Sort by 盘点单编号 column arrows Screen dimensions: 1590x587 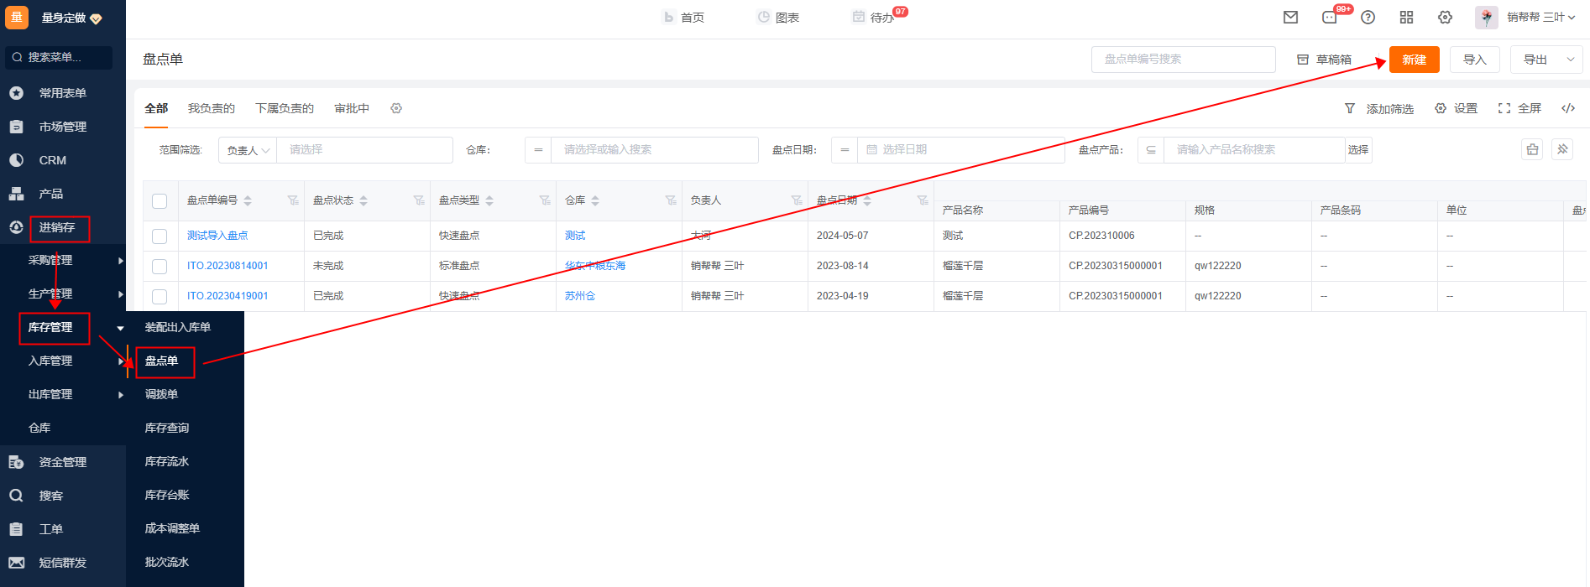tap(248, 200)
